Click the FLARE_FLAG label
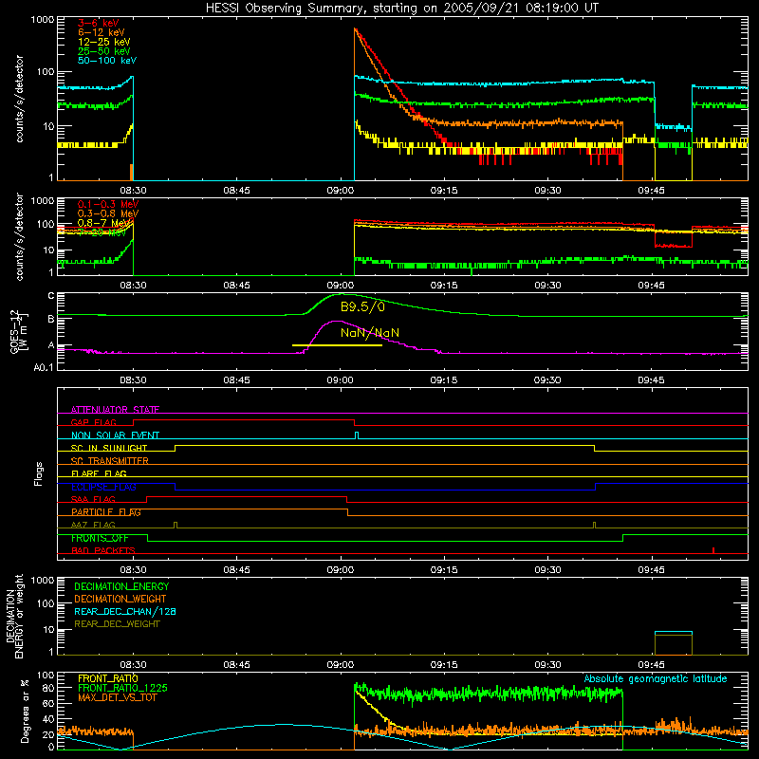759x759 pixels. coord(99,473)
